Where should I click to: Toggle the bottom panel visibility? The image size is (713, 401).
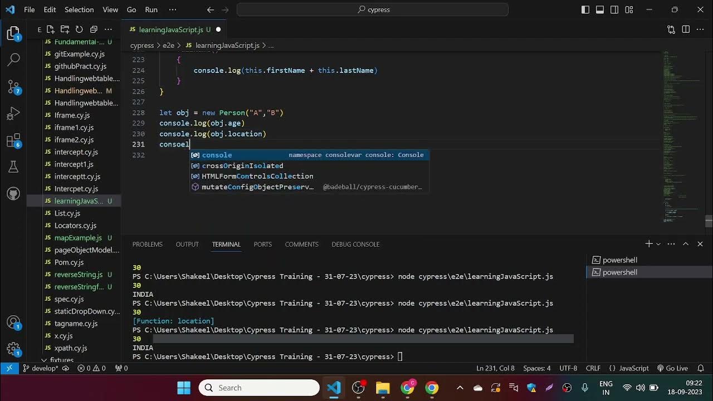[600, 9]
